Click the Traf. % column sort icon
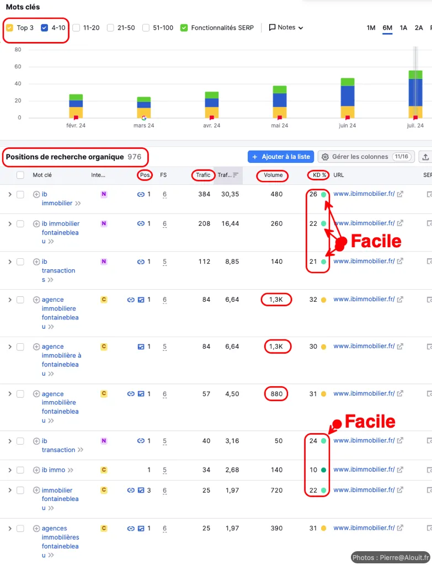The height and width of the screenshot is (565, 432). [x=236, y=175]
